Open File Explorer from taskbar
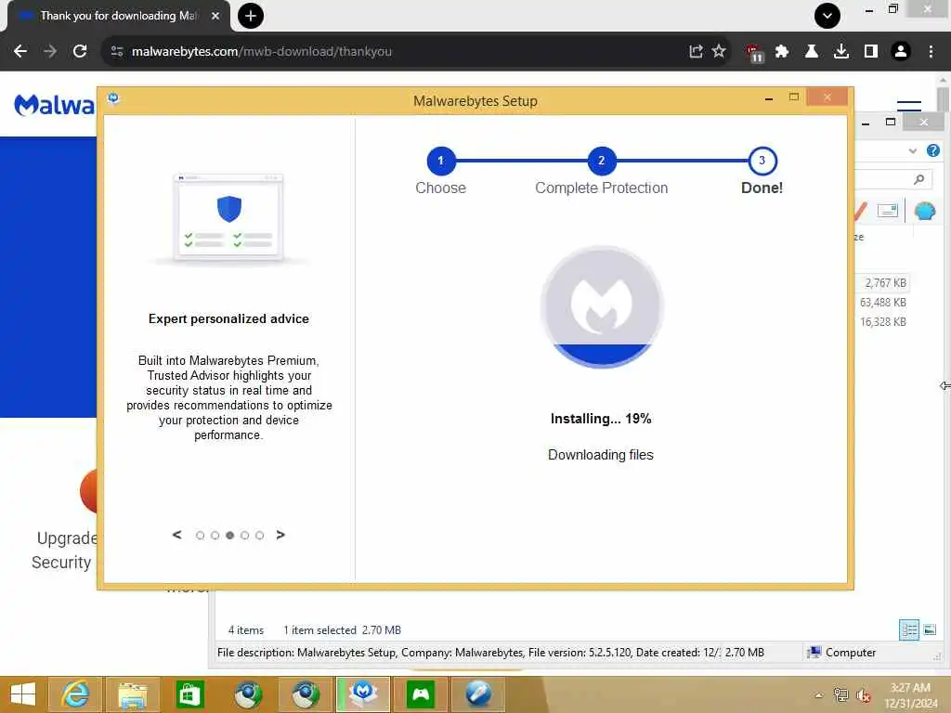The width and height of the screenshot is (951, 713). pos(132,694)
